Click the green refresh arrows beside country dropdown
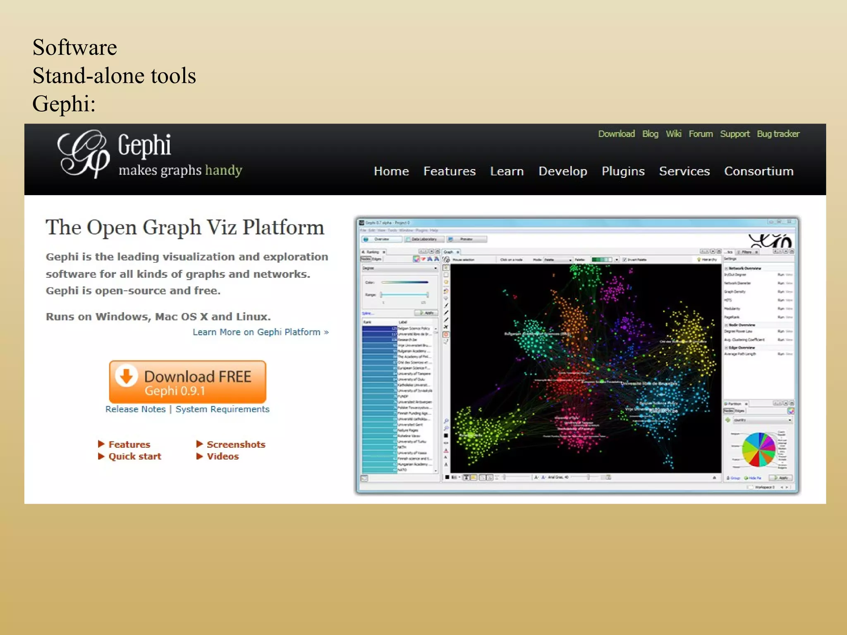The height and width of the screenshot is (635, 847). click(x=728, y=420)
